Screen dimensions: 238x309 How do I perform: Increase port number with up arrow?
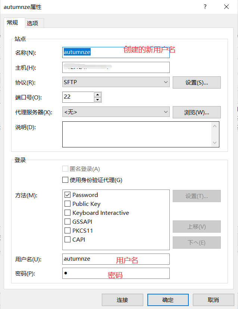[x=98, y=95]
